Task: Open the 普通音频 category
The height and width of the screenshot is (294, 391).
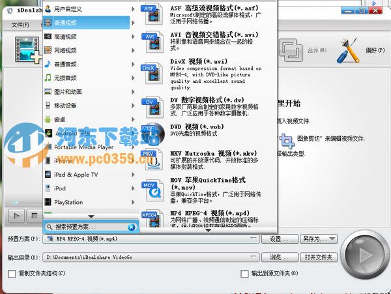Action: pos(87,65)
